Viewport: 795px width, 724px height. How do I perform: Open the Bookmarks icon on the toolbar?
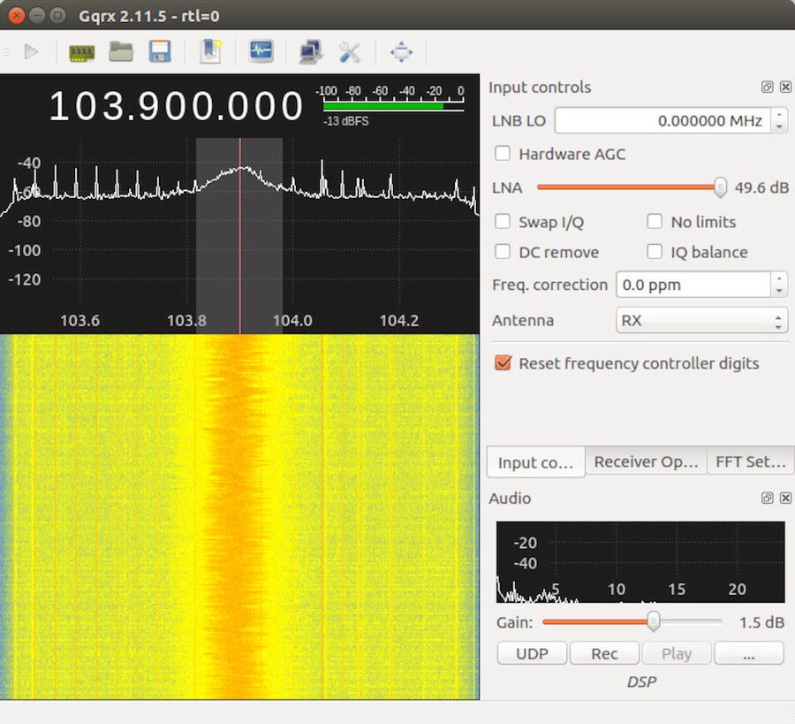(x=210, y=52)
